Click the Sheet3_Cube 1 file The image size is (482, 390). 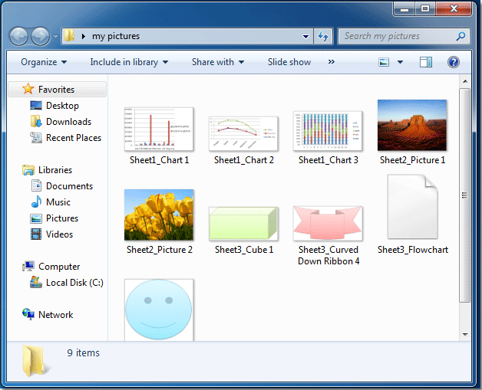[243, 223]
